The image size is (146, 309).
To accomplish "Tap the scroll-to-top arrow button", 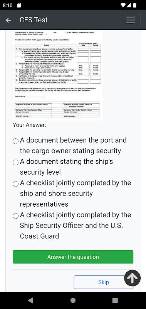I will [x=132, y=278].
